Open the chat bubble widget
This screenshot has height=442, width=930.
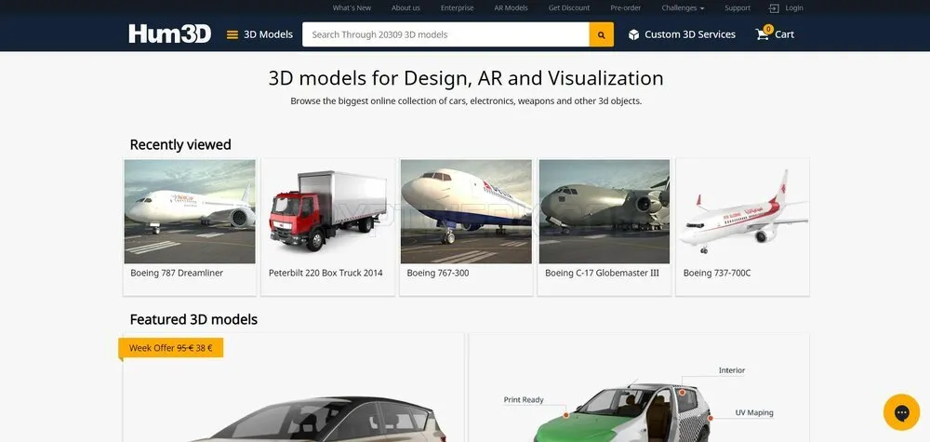click(x=901, y=411)
